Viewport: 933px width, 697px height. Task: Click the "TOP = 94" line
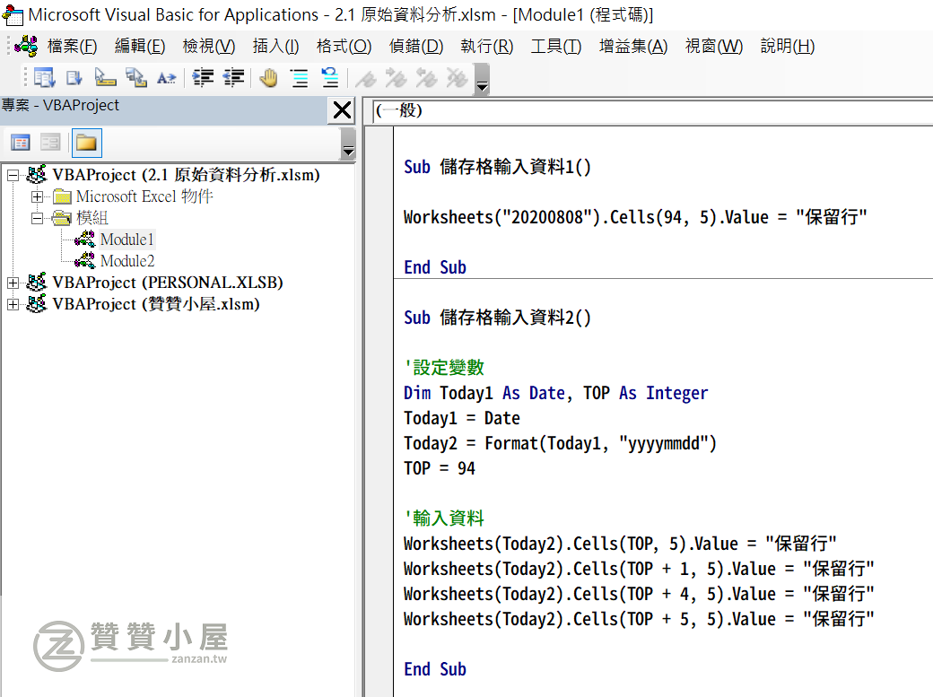(x=439, y=468)
